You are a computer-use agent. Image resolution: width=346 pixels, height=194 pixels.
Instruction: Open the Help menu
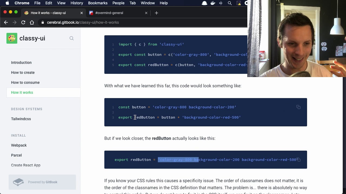coord(164,3)
